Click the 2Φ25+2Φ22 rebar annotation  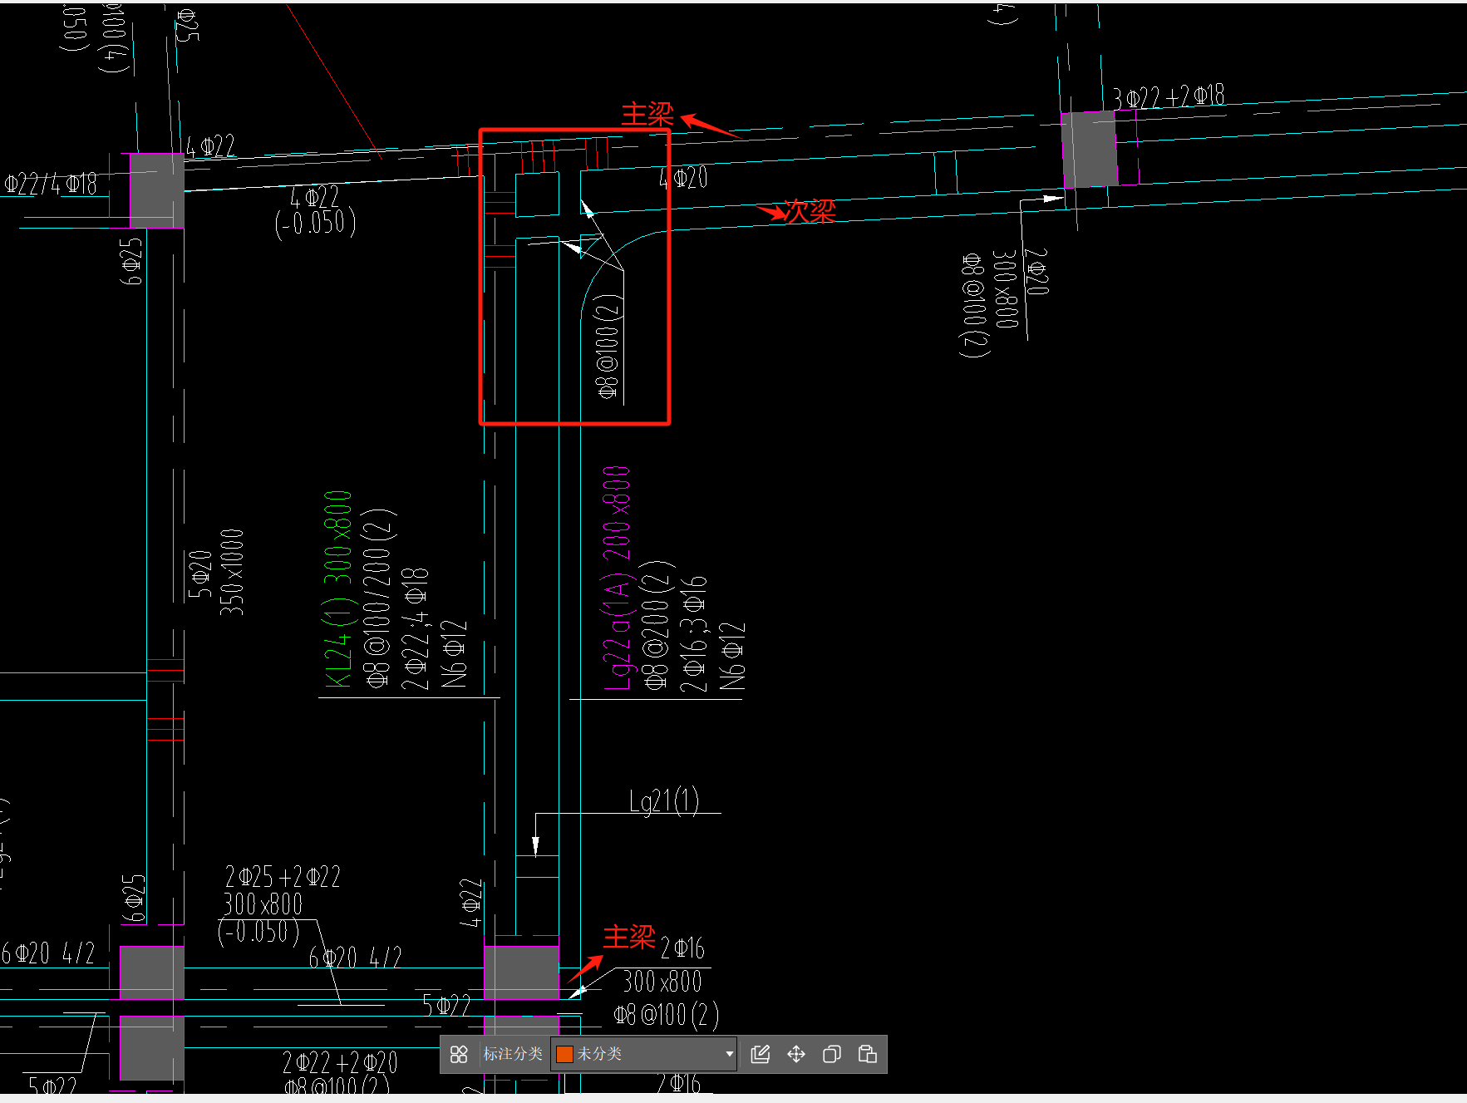283,877
